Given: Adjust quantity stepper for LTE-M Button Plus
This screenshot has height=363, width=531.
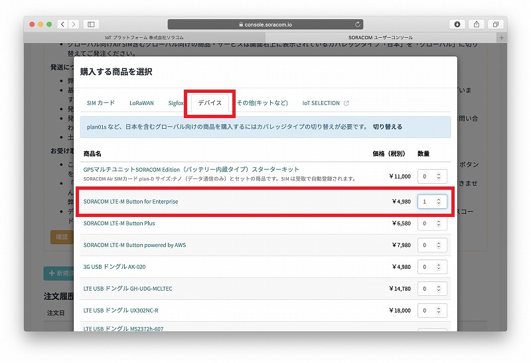Looking at the screenshot, I should click(x=439, y=224).
